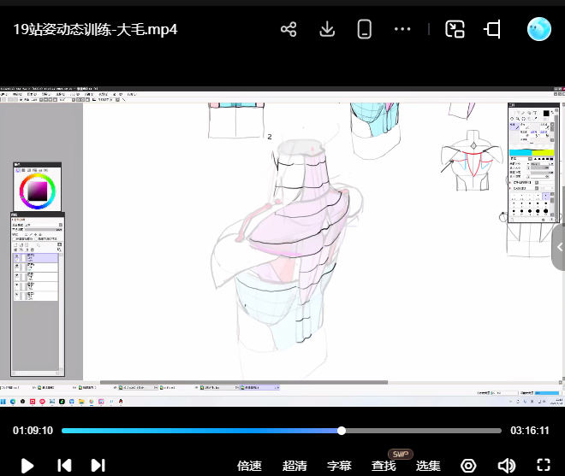Mute the video volume

[506, 466]
